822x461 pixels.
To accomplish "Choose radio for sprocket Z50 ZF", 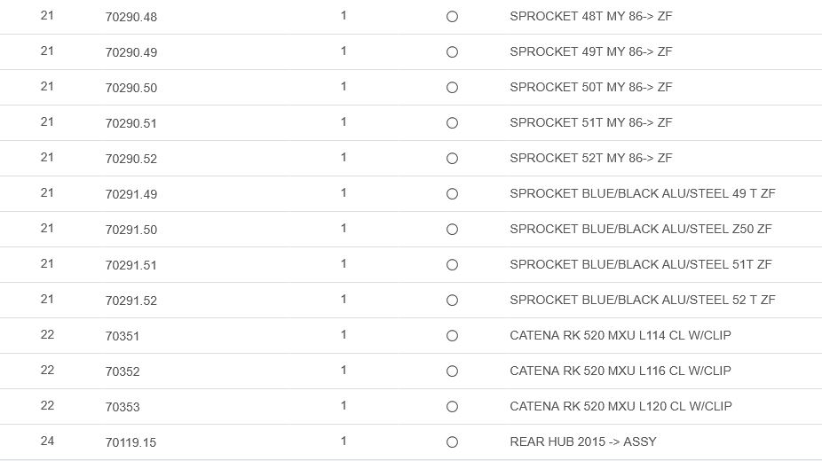I will pos(452,230).
